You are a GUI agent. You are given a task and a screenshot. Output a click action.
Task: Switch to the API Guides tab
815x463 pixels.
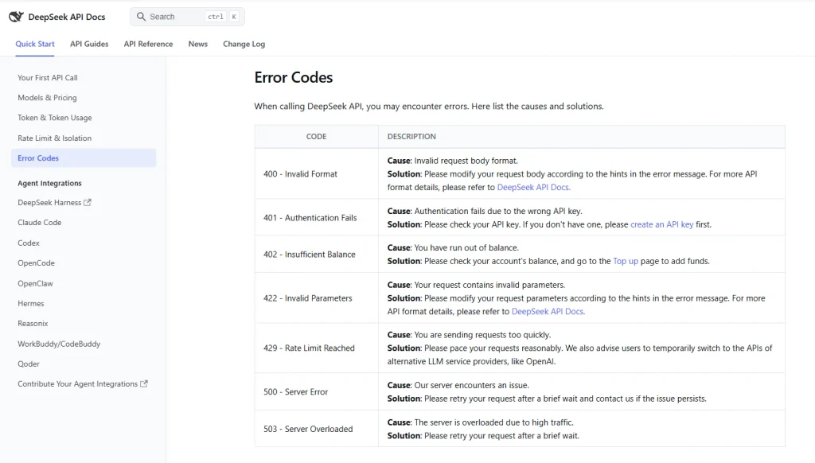[x=89, y=45]
